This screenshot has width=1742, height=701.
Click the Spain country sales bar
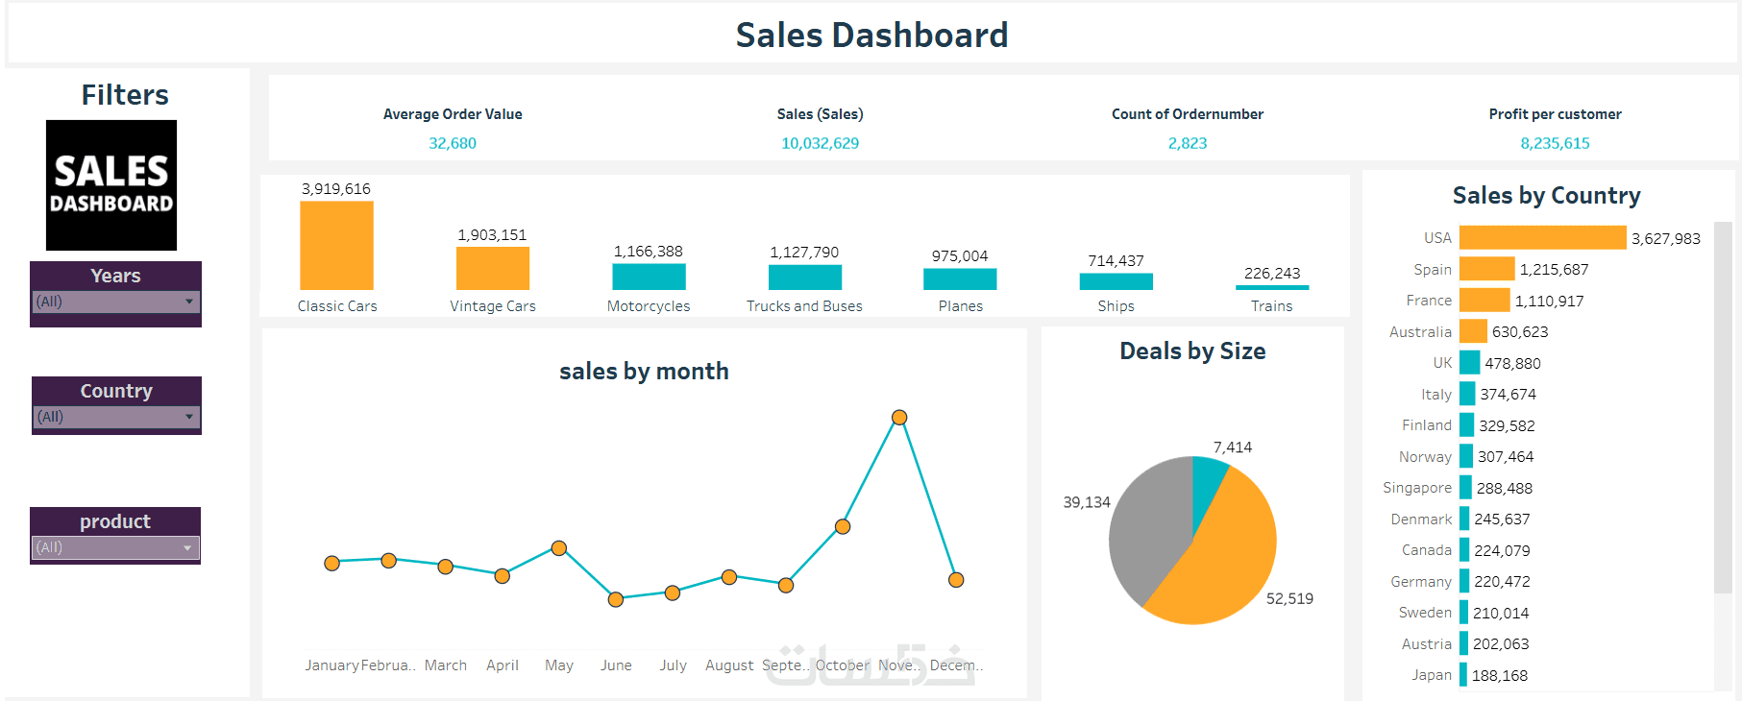pyautogui.click(x=1486, y=269)
